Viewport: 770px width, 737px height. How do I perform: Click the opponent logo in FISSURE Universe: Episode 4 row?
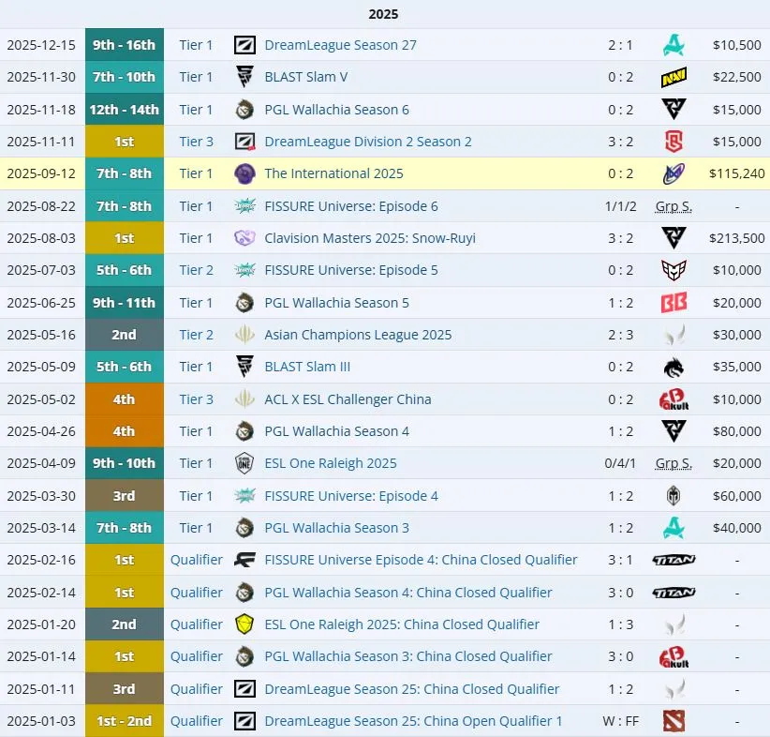pos(674,496)
